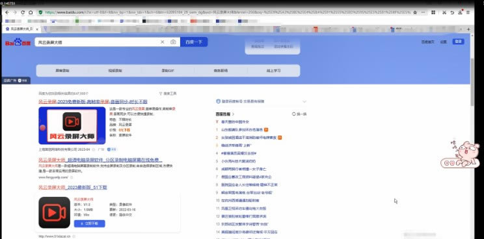Viewport: 484px width, 239px height.
Task: Click the black recorder app icon in download card
Action: coord(55,212)
